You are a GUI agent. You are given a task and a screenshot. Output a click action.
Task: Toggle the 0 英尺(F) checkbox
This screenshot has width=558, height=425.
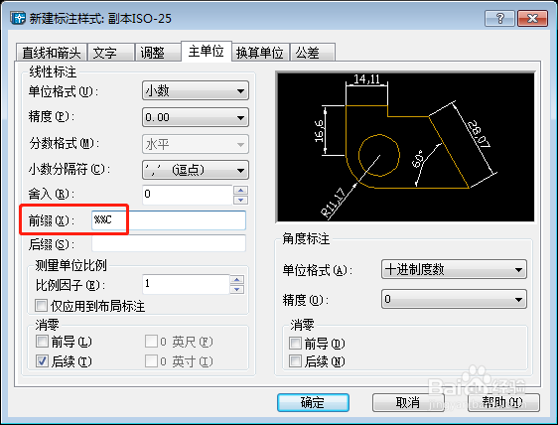(151, 342)
